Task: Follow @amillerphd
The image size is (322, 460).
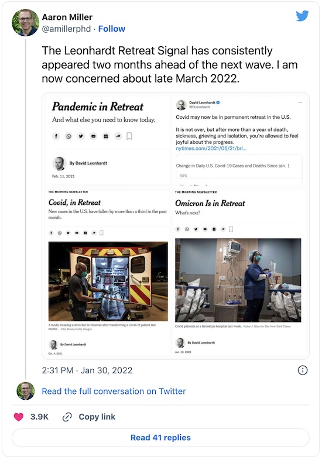Action: click(x=112, y=29)
